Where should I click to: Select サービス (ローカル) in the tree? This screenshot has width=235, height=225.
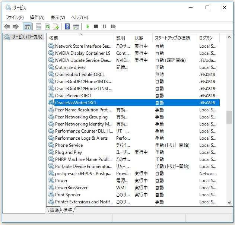tap(24, 37)
